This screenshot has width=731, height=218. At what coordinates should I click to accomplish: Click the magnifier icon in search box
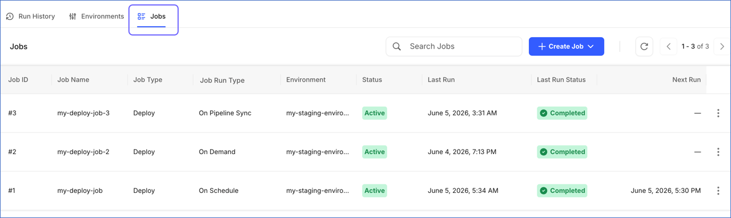(397, 46)
